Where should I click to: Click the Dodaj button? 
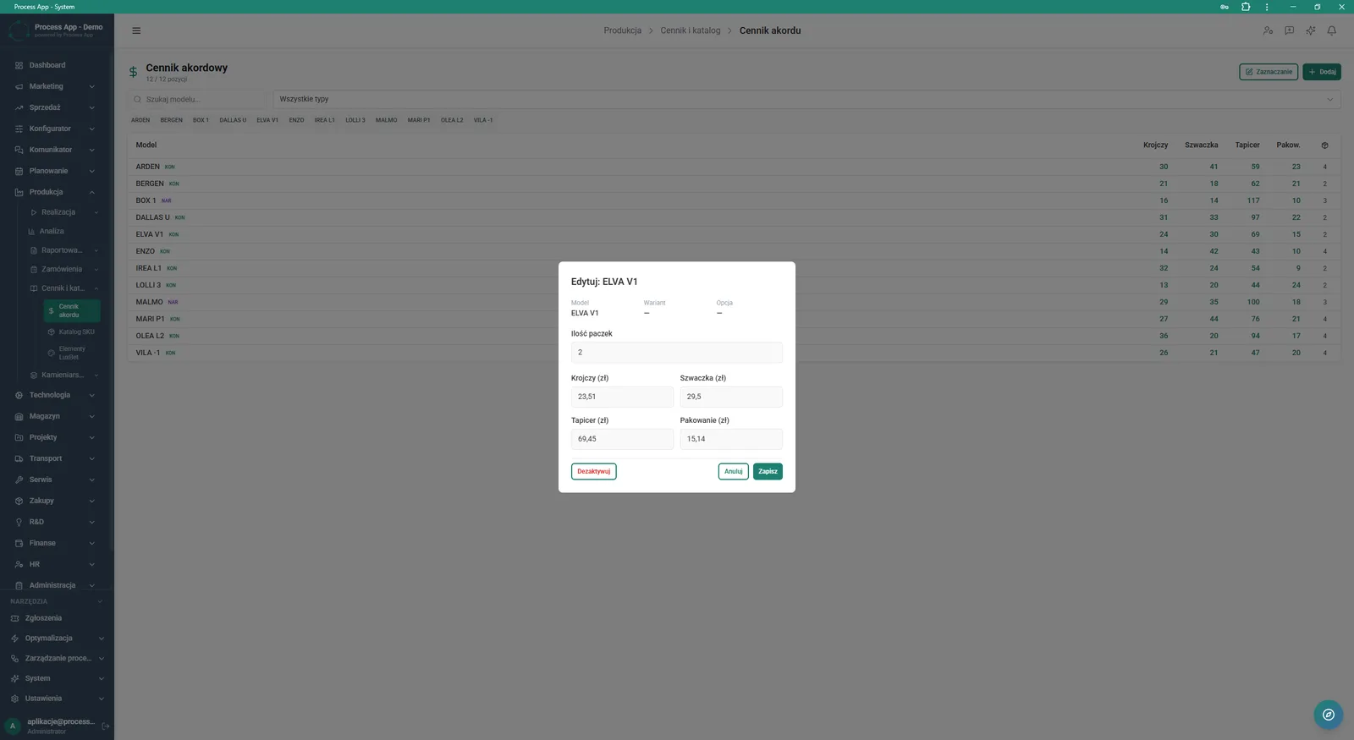tap(1322, 72)
